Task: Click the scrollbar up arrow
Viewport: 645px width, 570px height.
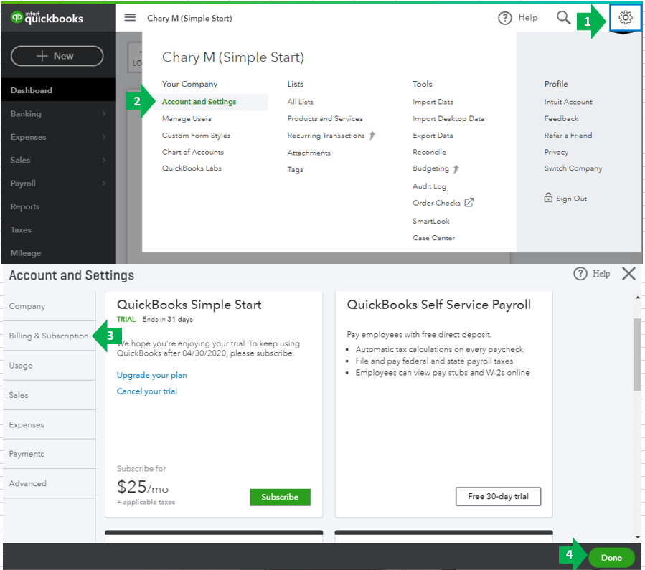Action: pyautogui.click(x=638, y=297)
